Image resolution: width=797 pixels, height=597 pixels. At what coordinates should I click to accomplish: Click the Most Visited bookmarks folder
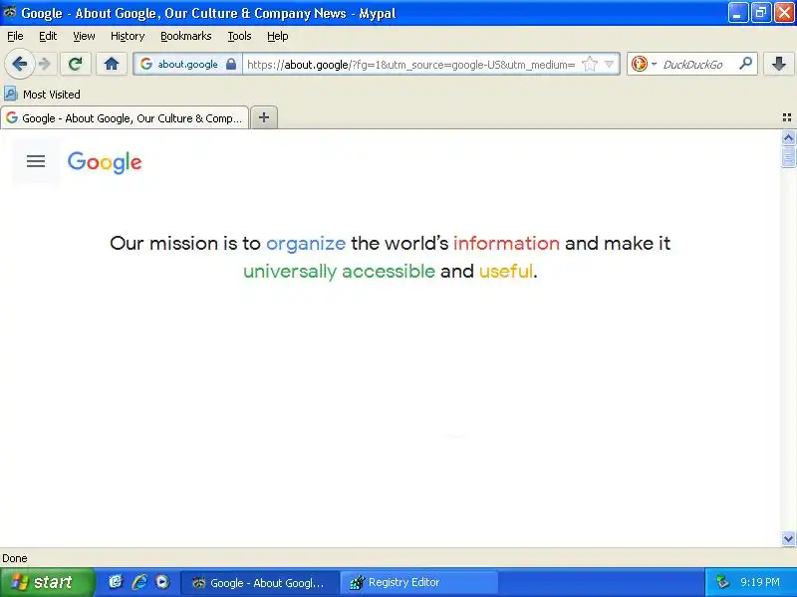[x=42, y=95]
